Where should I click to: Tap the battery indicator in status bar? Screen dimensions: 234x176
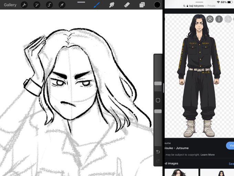[230, 2]
